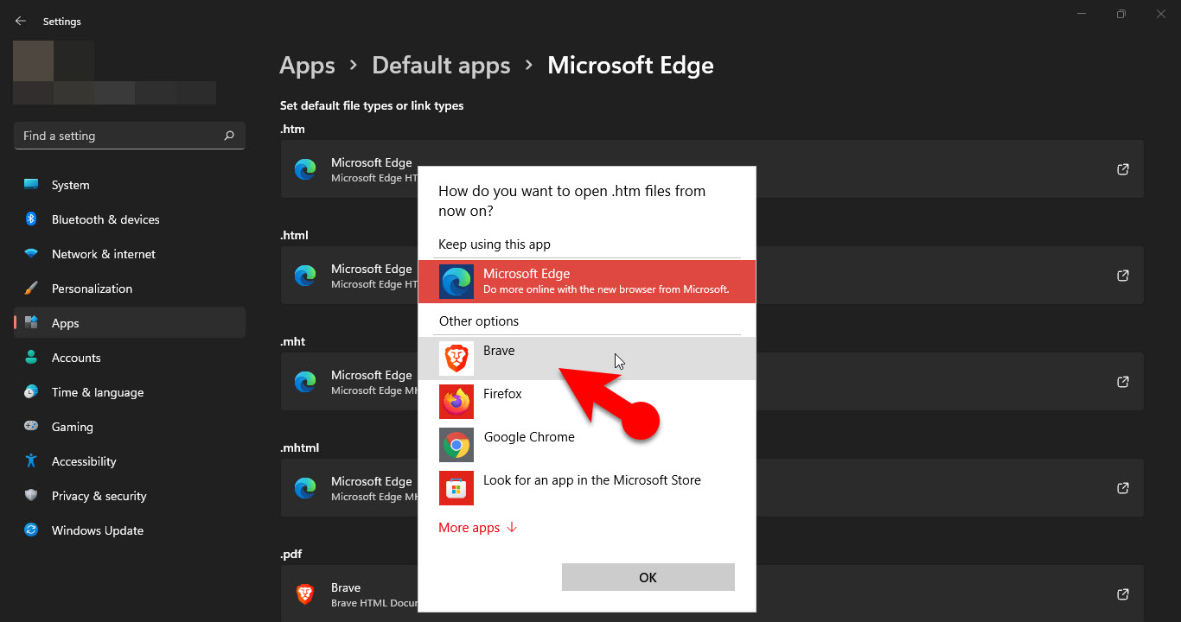Click the Google Chrome icon in dialog
This screenshot has width=1181, height=622.
[x=456, y=445]
